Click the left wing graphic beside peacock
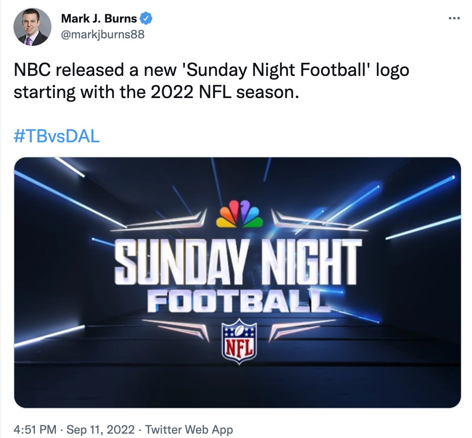The image size is (472, 438). [159, 221]
